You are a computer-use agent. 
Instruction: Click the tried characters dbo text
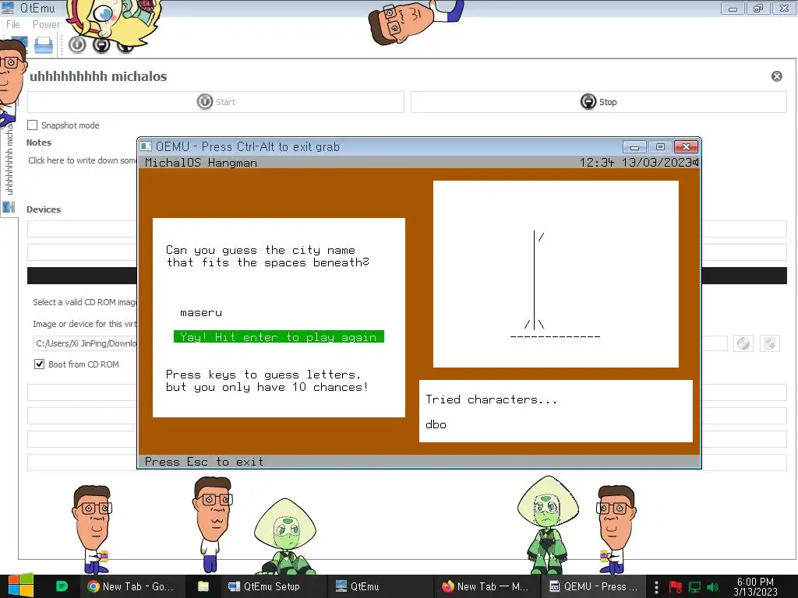tap(436, 424)
